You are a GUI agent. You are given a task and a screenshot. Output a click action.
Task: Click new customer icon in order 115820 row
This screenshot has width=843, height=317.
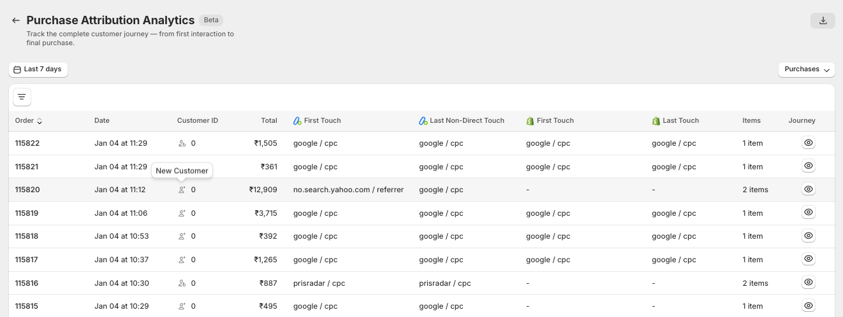pos(182,190)
